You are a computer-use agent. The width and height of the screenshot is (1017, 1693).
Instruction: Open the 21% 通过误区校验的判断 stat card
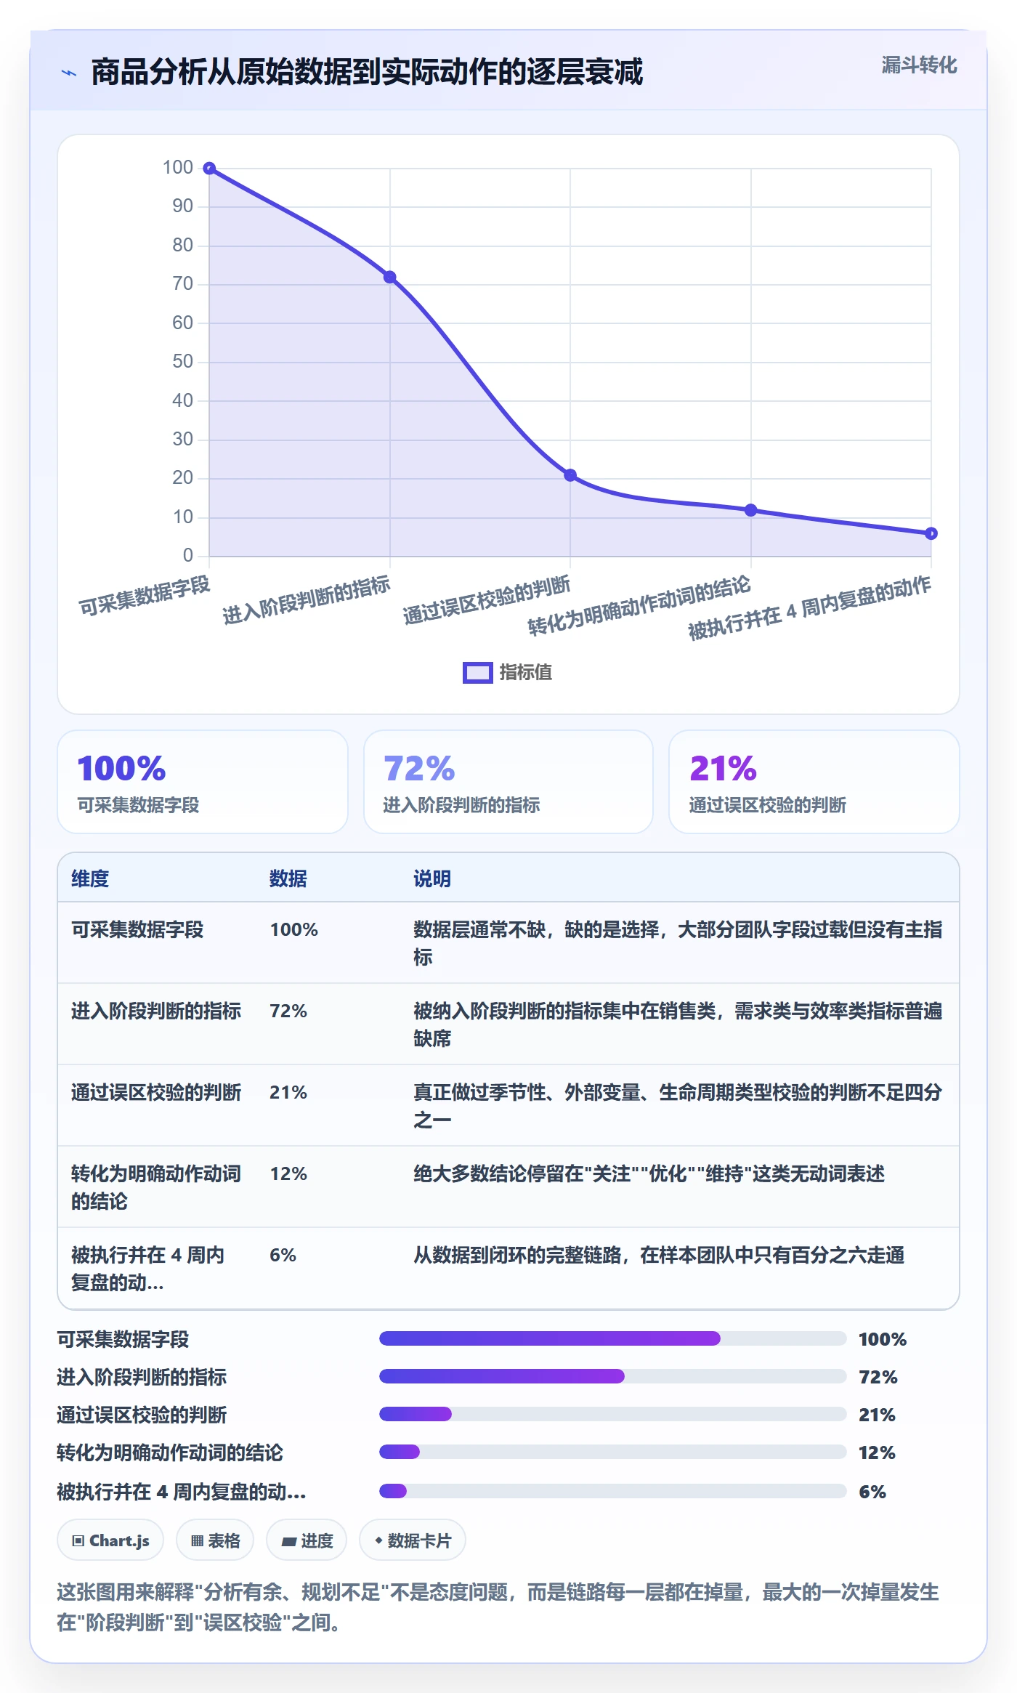pyautogui.click(x=814, y=782)
